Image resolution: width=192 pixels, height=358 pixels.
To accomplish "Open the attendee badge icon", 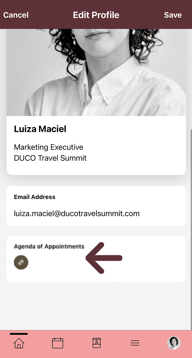I will 97,343.
